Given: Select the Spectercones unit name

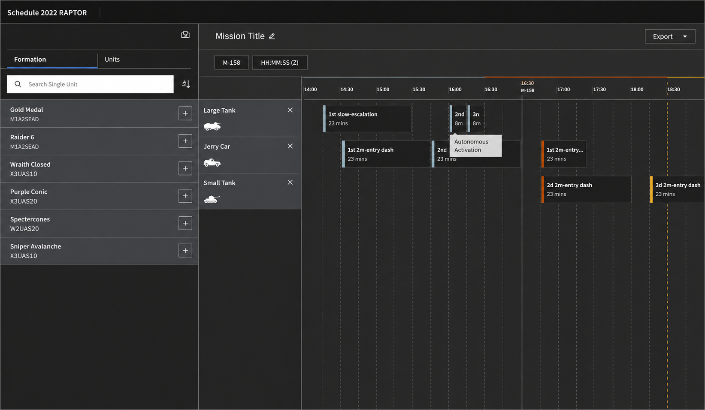Looking at the screenshot, I should click(30, 219).
